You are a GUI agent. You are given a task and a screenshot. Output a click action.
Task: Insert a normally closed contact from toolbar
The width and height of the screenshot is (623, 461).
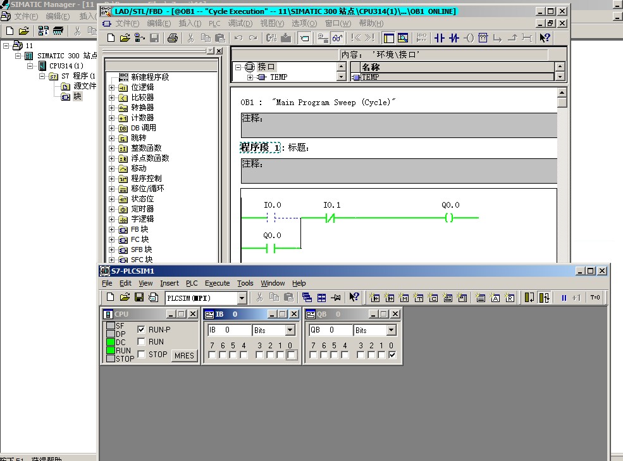click(453, 38)
